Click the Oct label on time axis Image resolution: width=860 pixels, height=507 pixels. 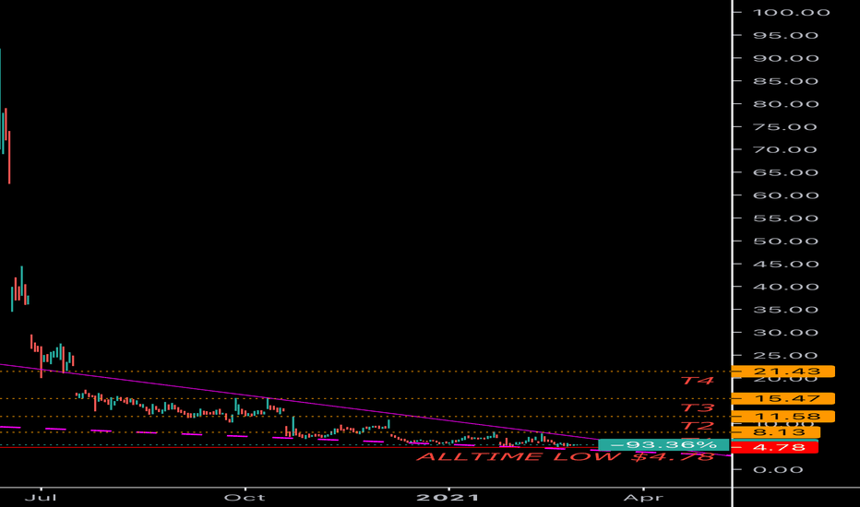[x=245, y=497]
